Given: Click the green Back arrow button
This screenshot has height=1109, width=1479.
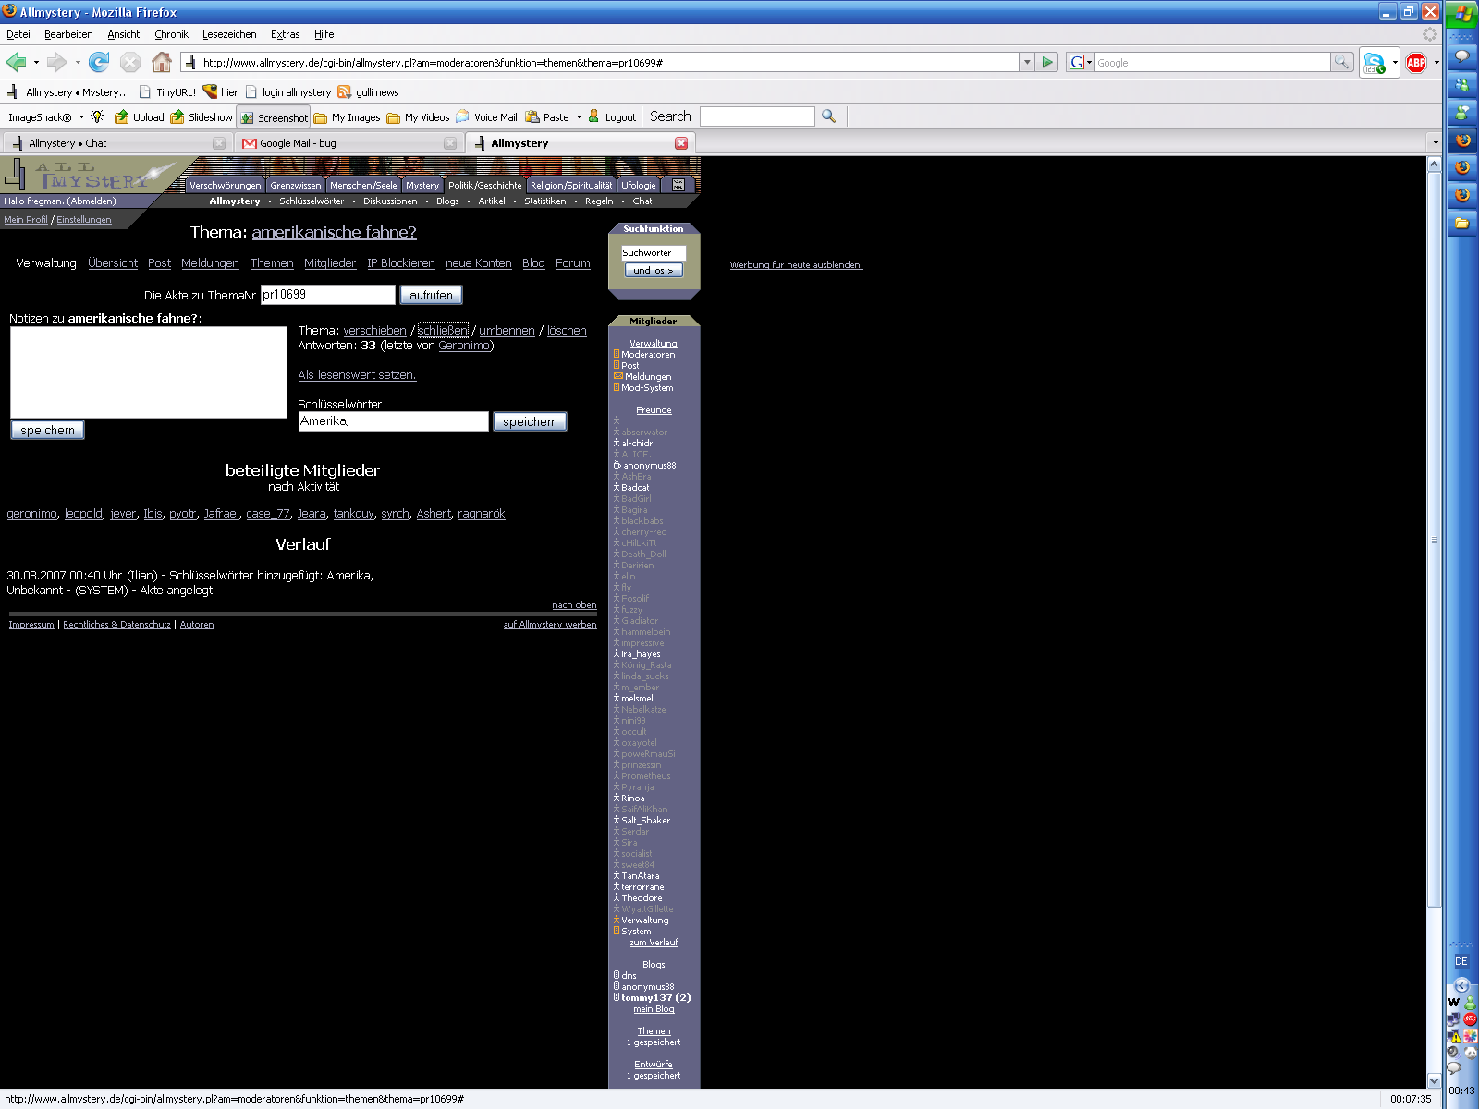Looking at the screenshot, I should coord(17,63).
